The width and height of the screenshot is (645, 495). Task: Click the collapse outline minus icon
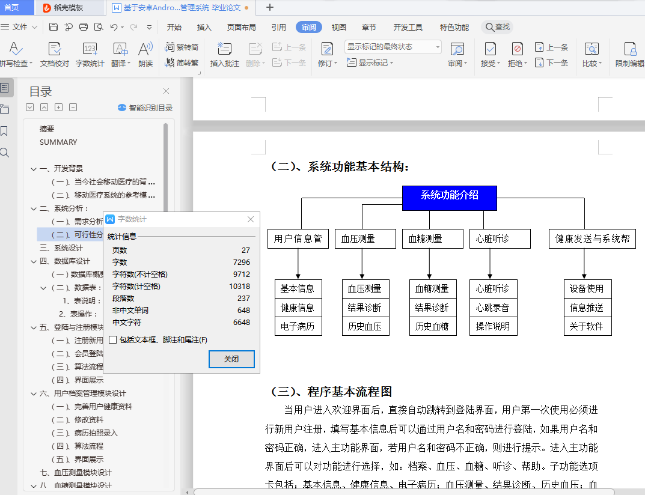coord(73,108)
